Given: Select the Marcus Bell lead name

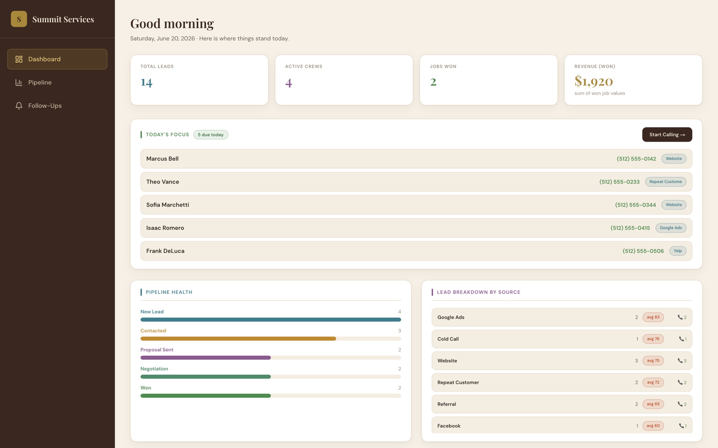Looking at the screenshot, I should coord(162,159).
